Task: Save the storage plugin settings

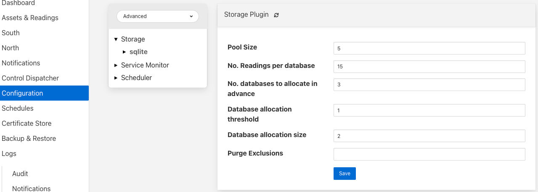Action: pyautogui.click(x=345, y=174)
